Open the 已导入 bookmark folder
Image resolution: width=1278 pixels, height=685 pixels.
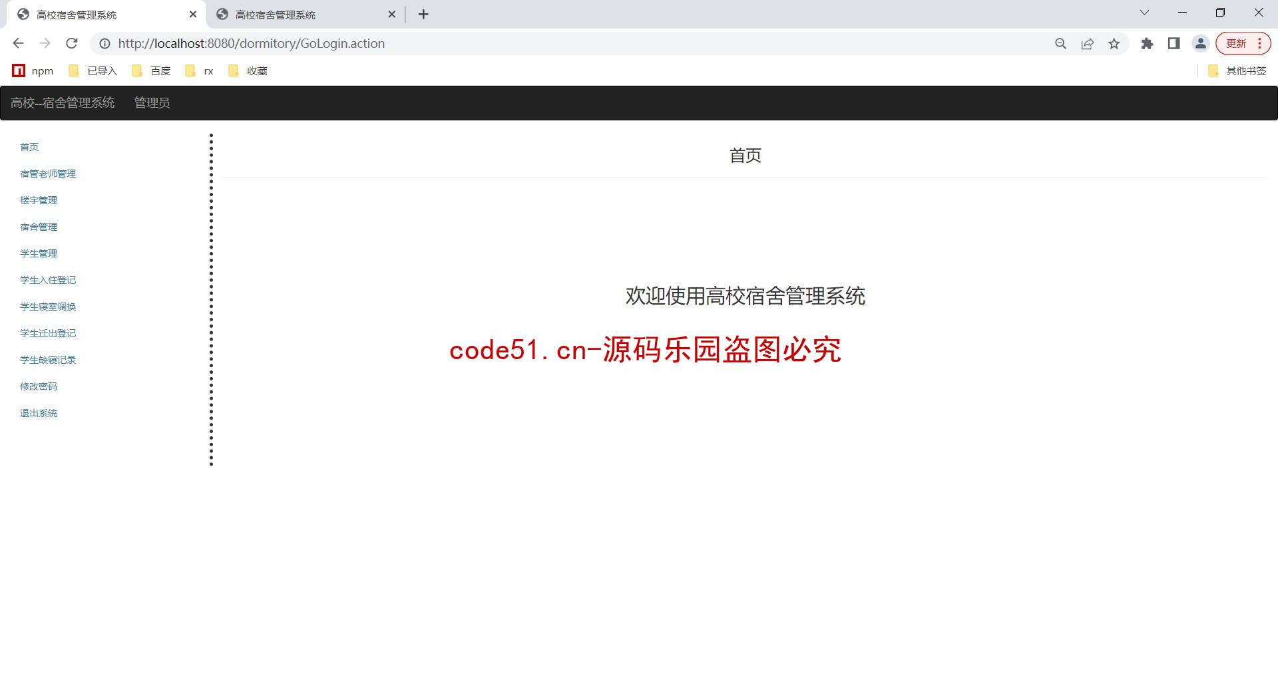point(93,70)
